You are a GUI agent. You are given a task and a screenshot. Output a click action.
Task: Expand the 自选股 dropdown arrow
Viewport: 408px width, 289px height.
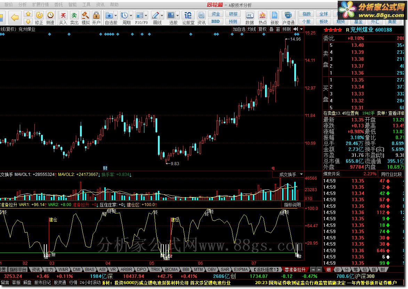[116, 15]
